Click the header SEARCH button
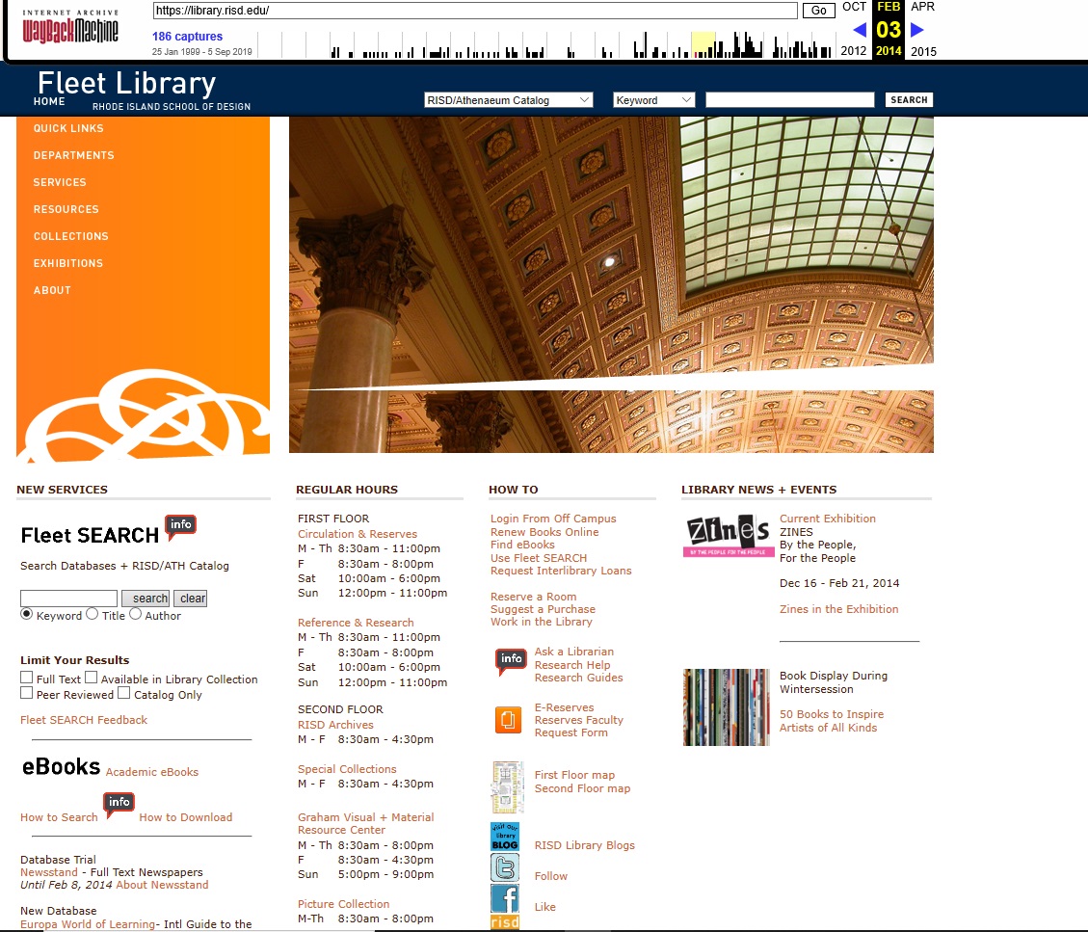The image size is (1088, 932). (x=909, y=100)
